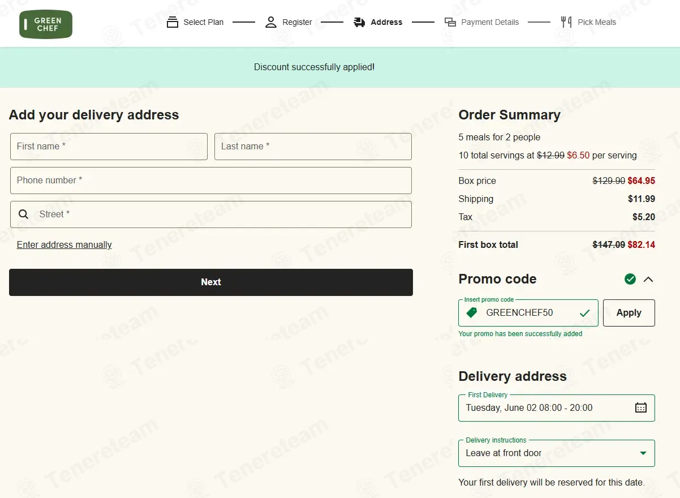Click the Address delivery truck icon
Screen dimensions: 680x498
(x=359, y=22)
